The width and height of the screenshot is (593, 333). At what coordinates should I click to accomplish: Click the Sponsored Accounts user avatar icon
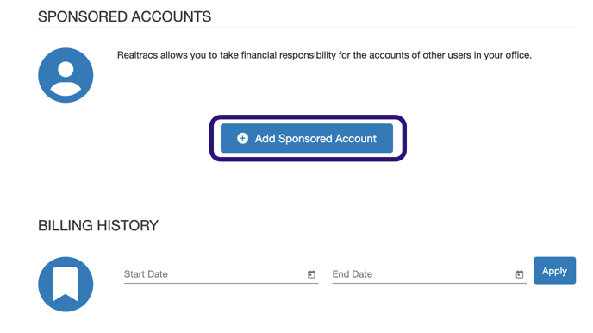[x=66, y=75]
